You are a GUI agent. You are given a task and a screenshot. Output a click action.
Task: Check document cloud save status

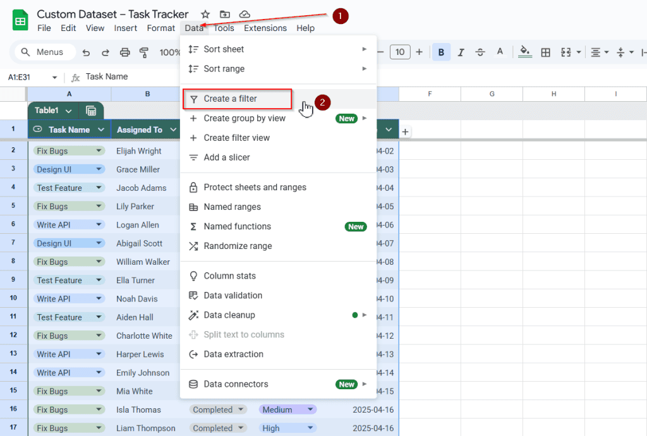tap(245, 14)
